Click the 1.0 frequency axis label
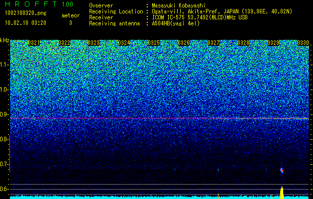 click(x=4, y=90)
